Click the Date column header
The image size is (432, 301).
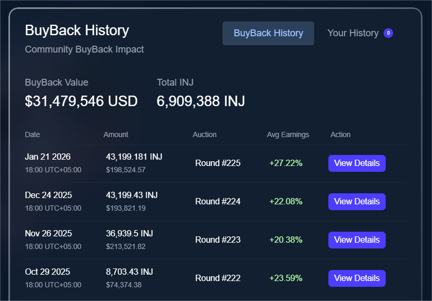33,134
